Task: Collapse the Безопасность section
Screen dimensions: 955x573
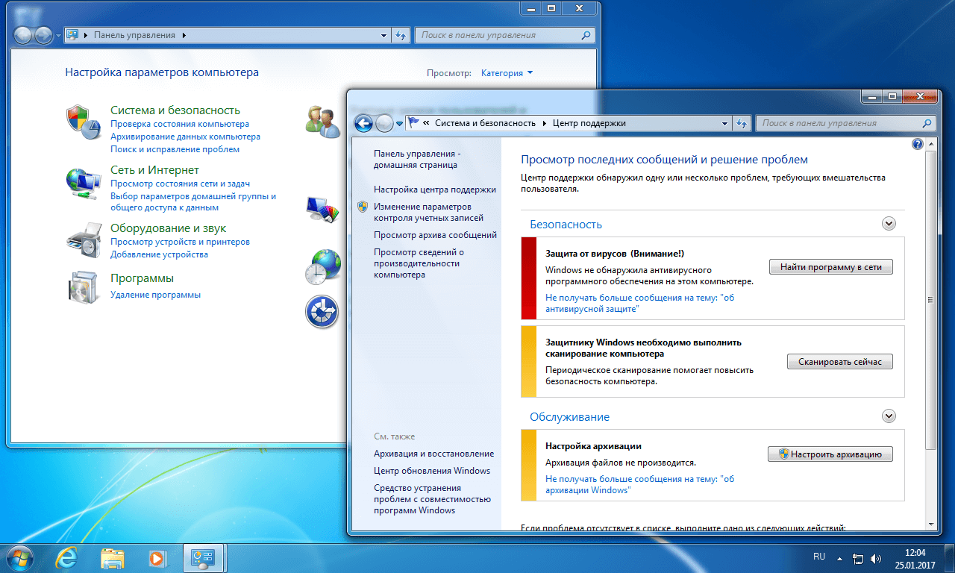Action: [889, 223]
